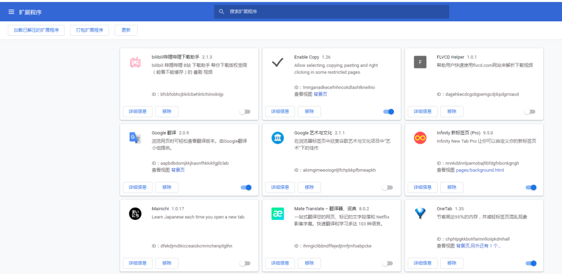Open Enable Copy 背景页 link
The width and height of the screenshot is (562, 274).
[x=321, y=94]
